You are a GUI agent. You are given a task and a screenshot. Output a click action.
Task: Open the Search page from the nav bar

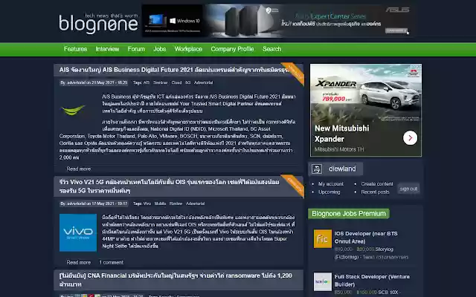[272, 49]
